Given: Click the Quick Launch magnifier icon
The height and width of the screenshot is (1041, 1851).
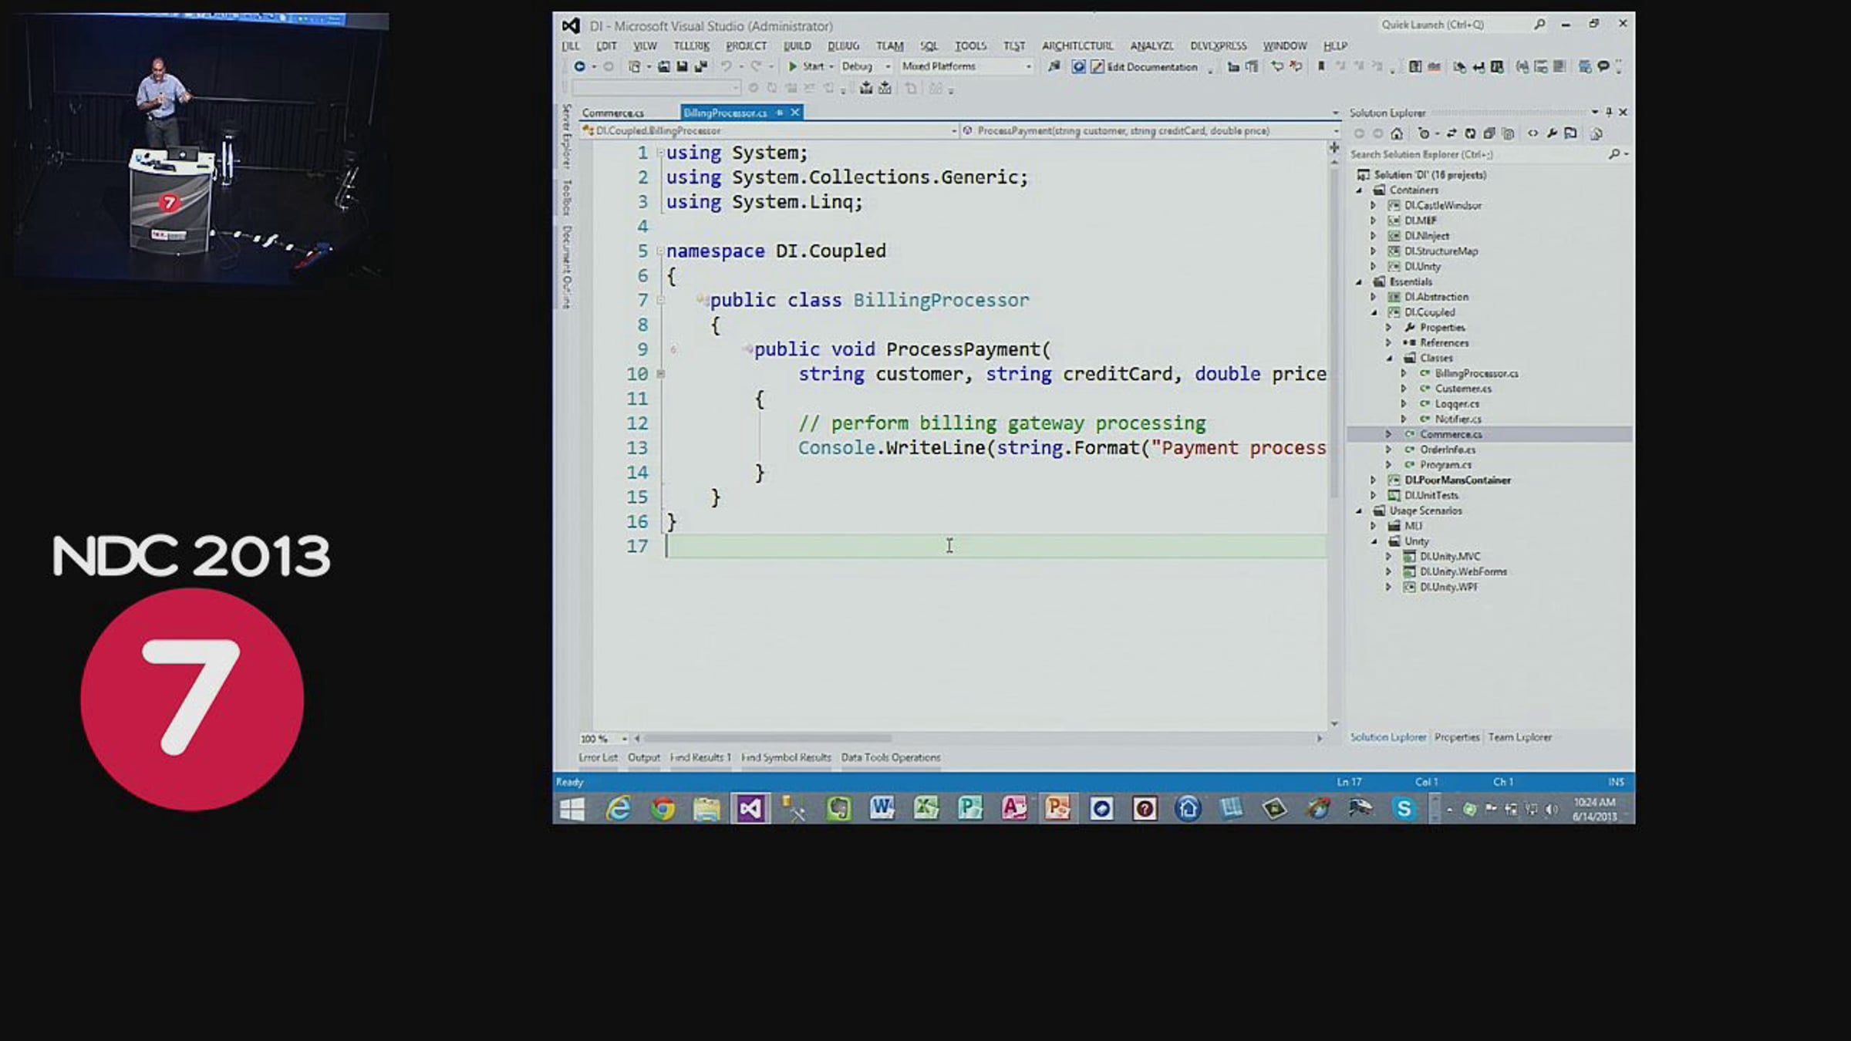Looking at the screenshot, I should (x=1539, y=25).
